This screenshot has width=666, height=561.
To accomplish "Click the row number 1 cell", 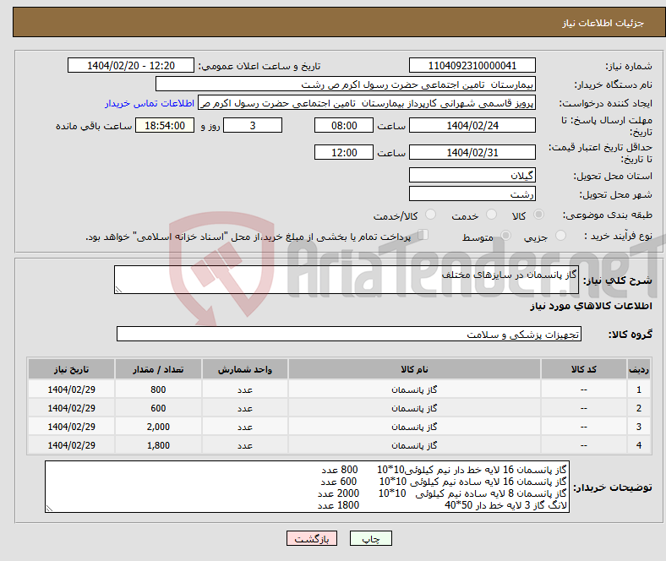I will pyautogui.click(x=638, y=389).
